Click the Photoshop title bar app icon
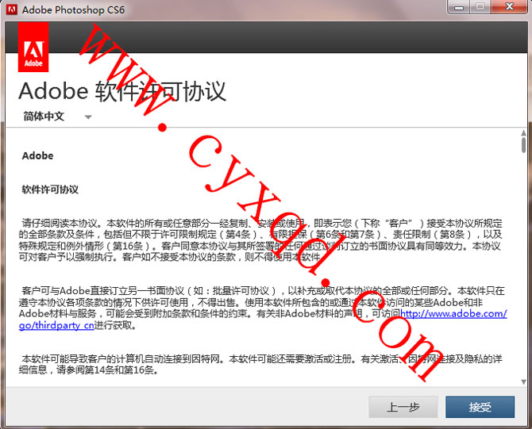The width and height of the screenshot is (532, 429). pyautogui.click(x=12, y=10)
